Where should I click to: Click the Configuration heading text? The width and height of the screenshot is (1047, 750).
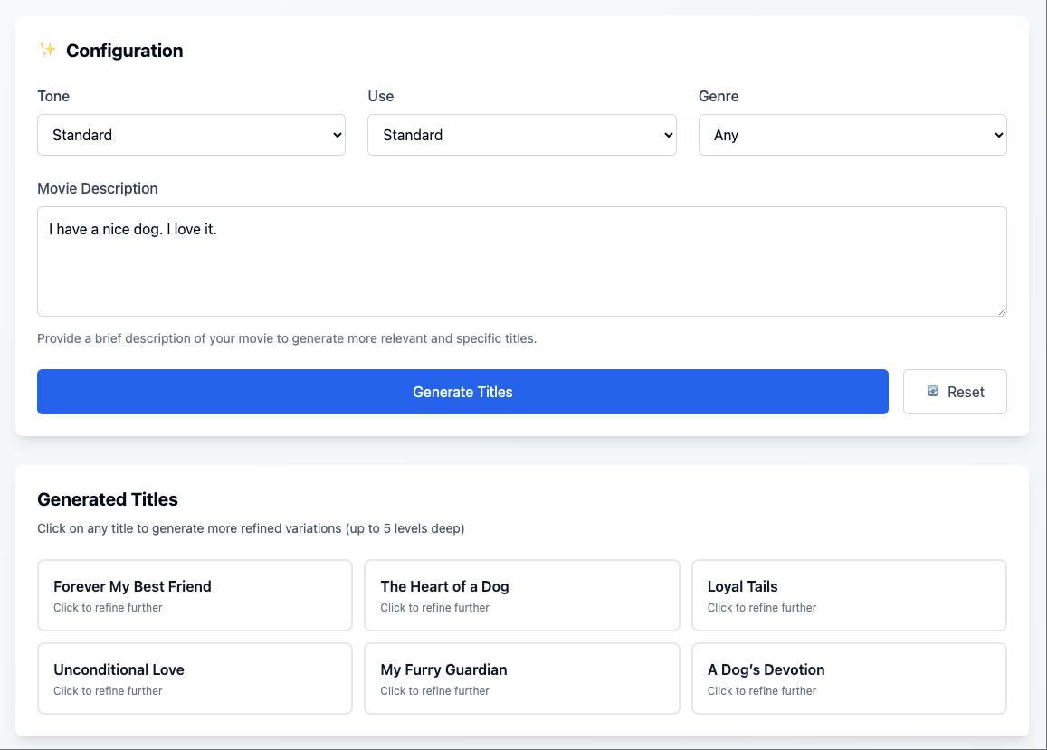tap(124, 51)
